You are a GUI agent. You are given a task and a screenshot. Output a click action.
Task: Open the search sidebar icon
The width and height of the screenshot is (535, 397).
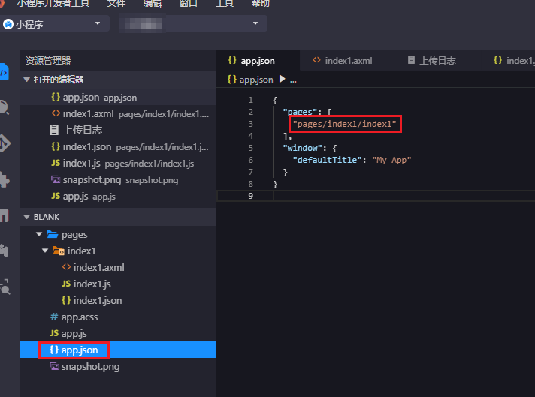tap(4, 107)
